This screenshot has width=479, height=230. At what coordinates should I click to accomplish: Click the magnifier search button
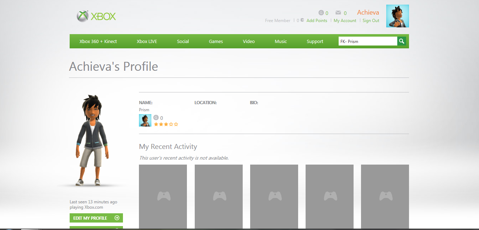[402, 41]
